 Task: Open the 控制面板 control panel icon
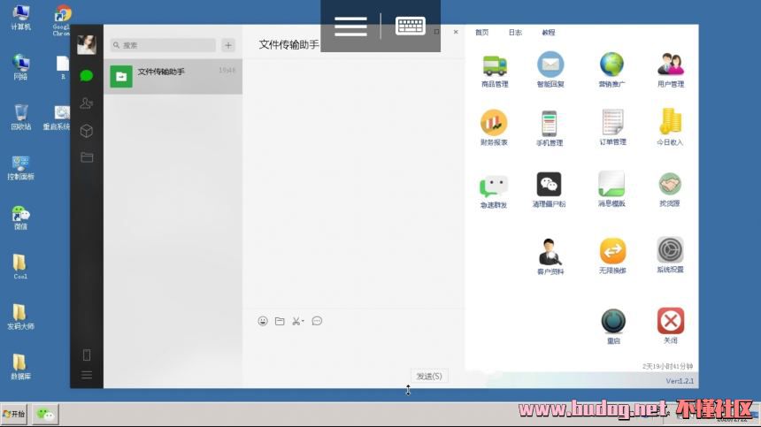20,168
